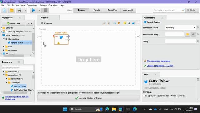Open the All Studio search scope dropdown
The height and width of the screenshot is (113, 200).
192,10
